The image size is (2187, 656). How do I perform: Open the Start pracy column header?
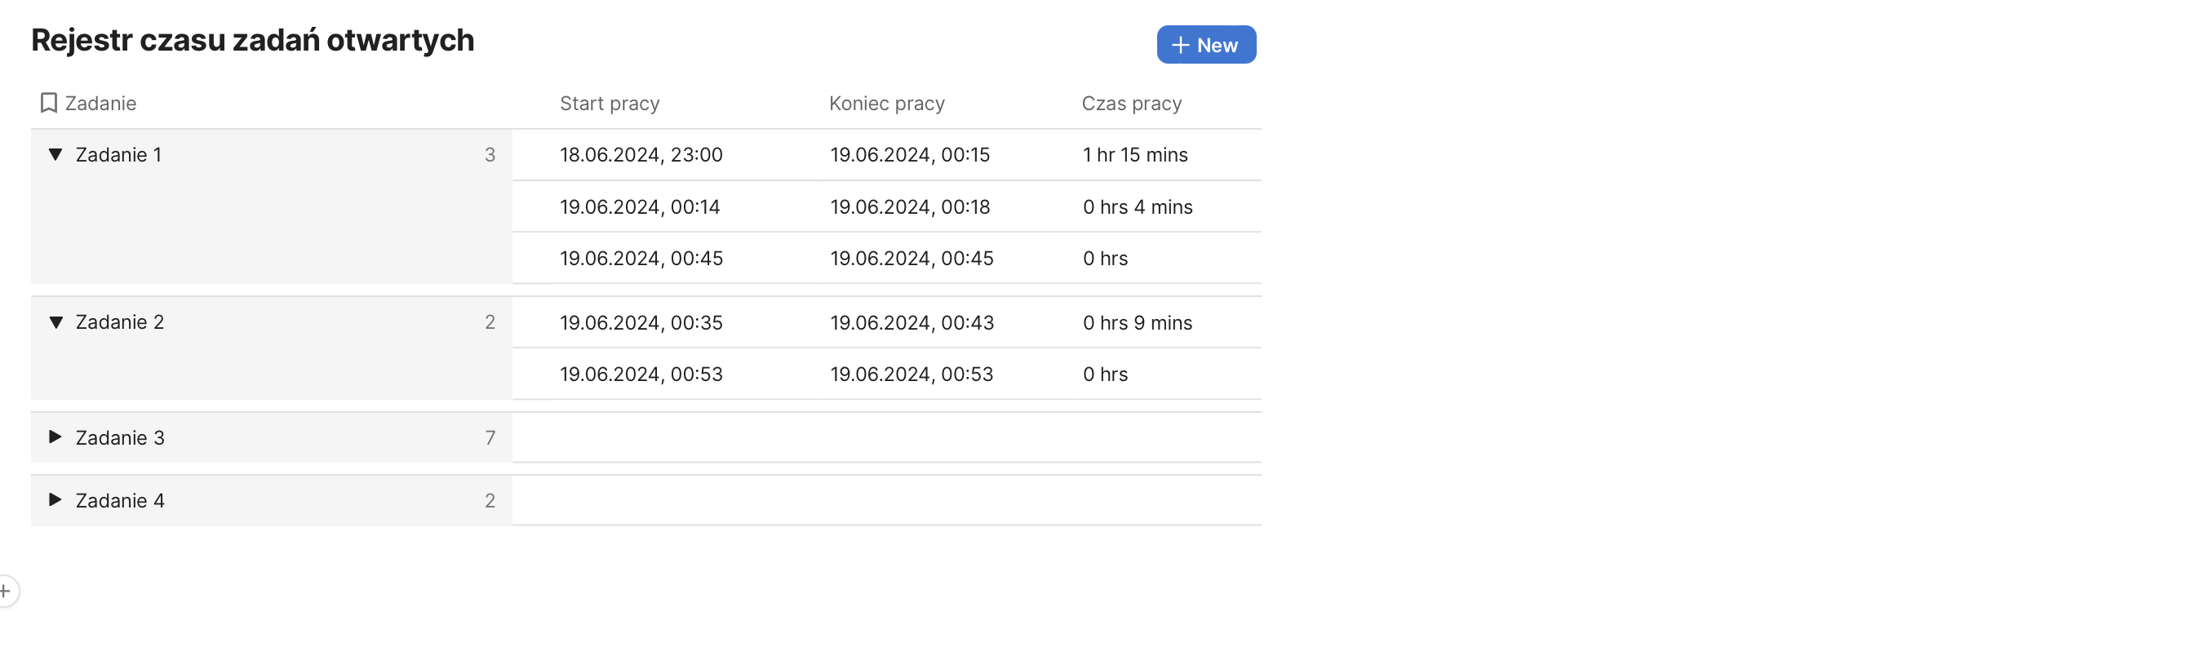pos(609,104)
